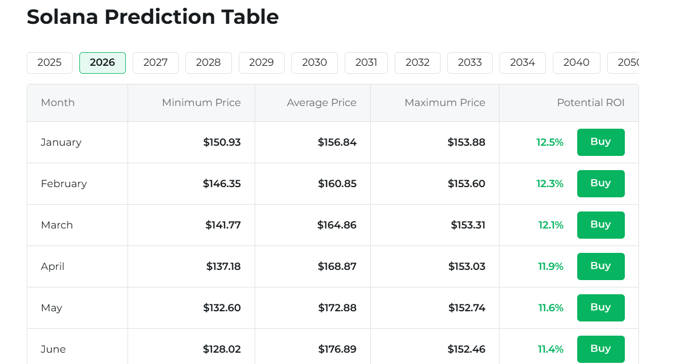Switch to 2031 predictions
The image size is (677, 364).
coord(366,63)
